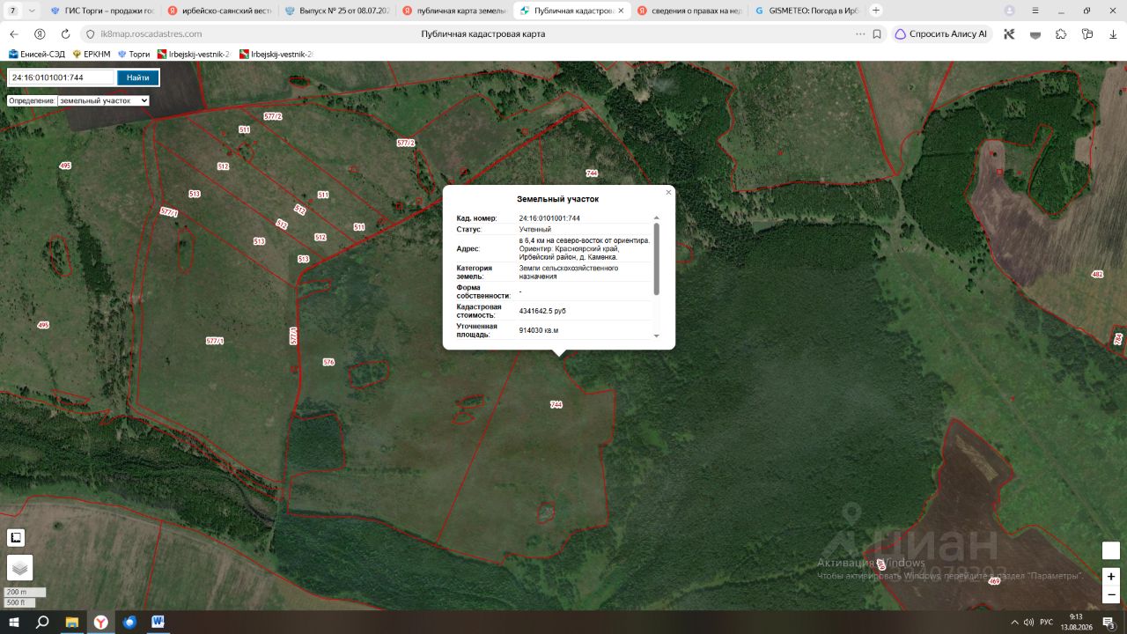Viewport: 1127px width, 634px height.
Task: Open Yandex Browser from the taskbar
Action: (x=101, y=622)
